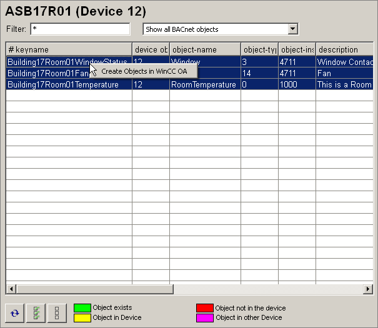Sort by the keyname column header
The height and width of the screenshot is (328, 378).
point(69,49)
